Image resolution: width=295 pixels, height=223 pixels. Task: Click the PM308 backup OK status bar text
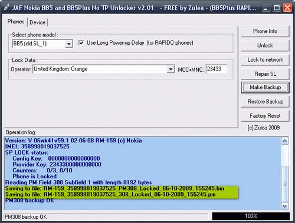pos(26,217)
